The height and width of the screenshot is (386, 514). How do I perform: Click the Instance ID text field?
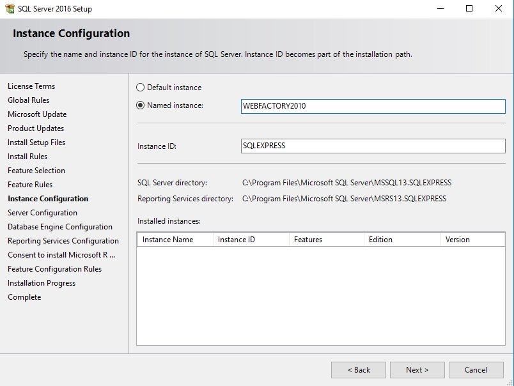pyautogui.click(x=373, y=146)
